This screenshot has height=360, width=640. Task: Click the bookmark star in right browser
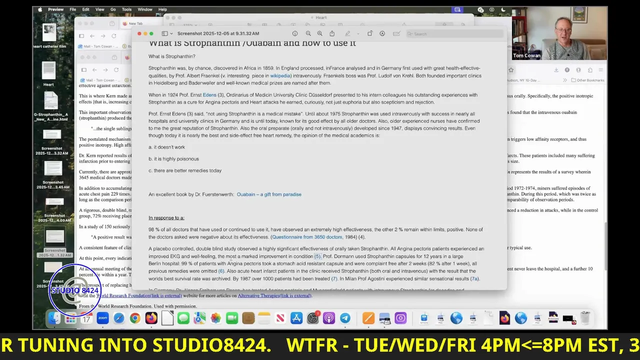511,70
